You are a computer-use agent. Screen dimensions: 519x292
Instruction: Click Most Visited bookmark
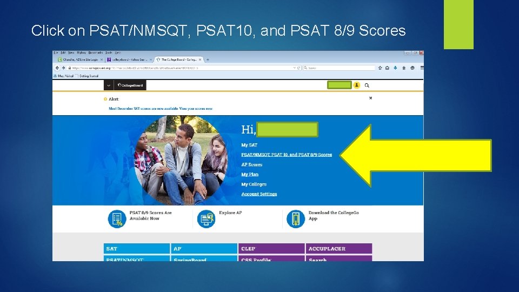[64, 76]
